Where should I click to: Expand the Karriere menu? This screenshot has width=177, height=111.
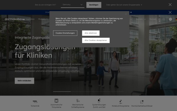(139, 19)
